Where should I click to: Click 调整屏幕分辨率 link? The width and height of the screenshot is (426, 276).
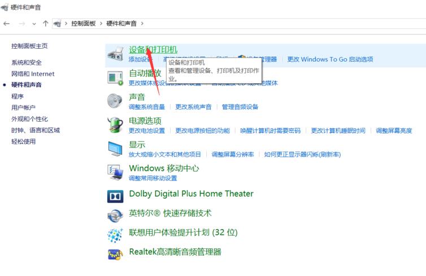(233, 154)
